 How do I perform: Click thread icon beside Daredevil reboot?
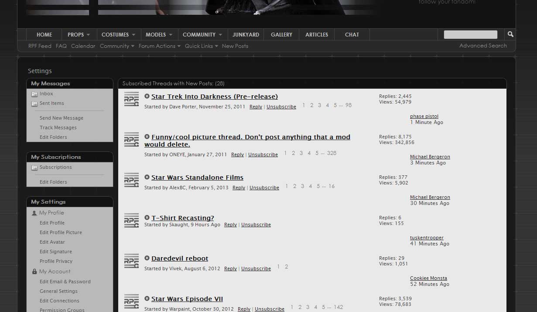132,261
